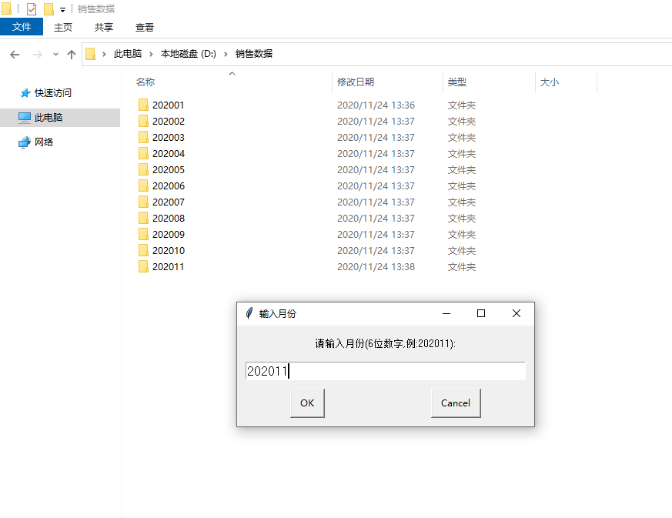Click the month input field showing 202011

[x=385, y=370]
